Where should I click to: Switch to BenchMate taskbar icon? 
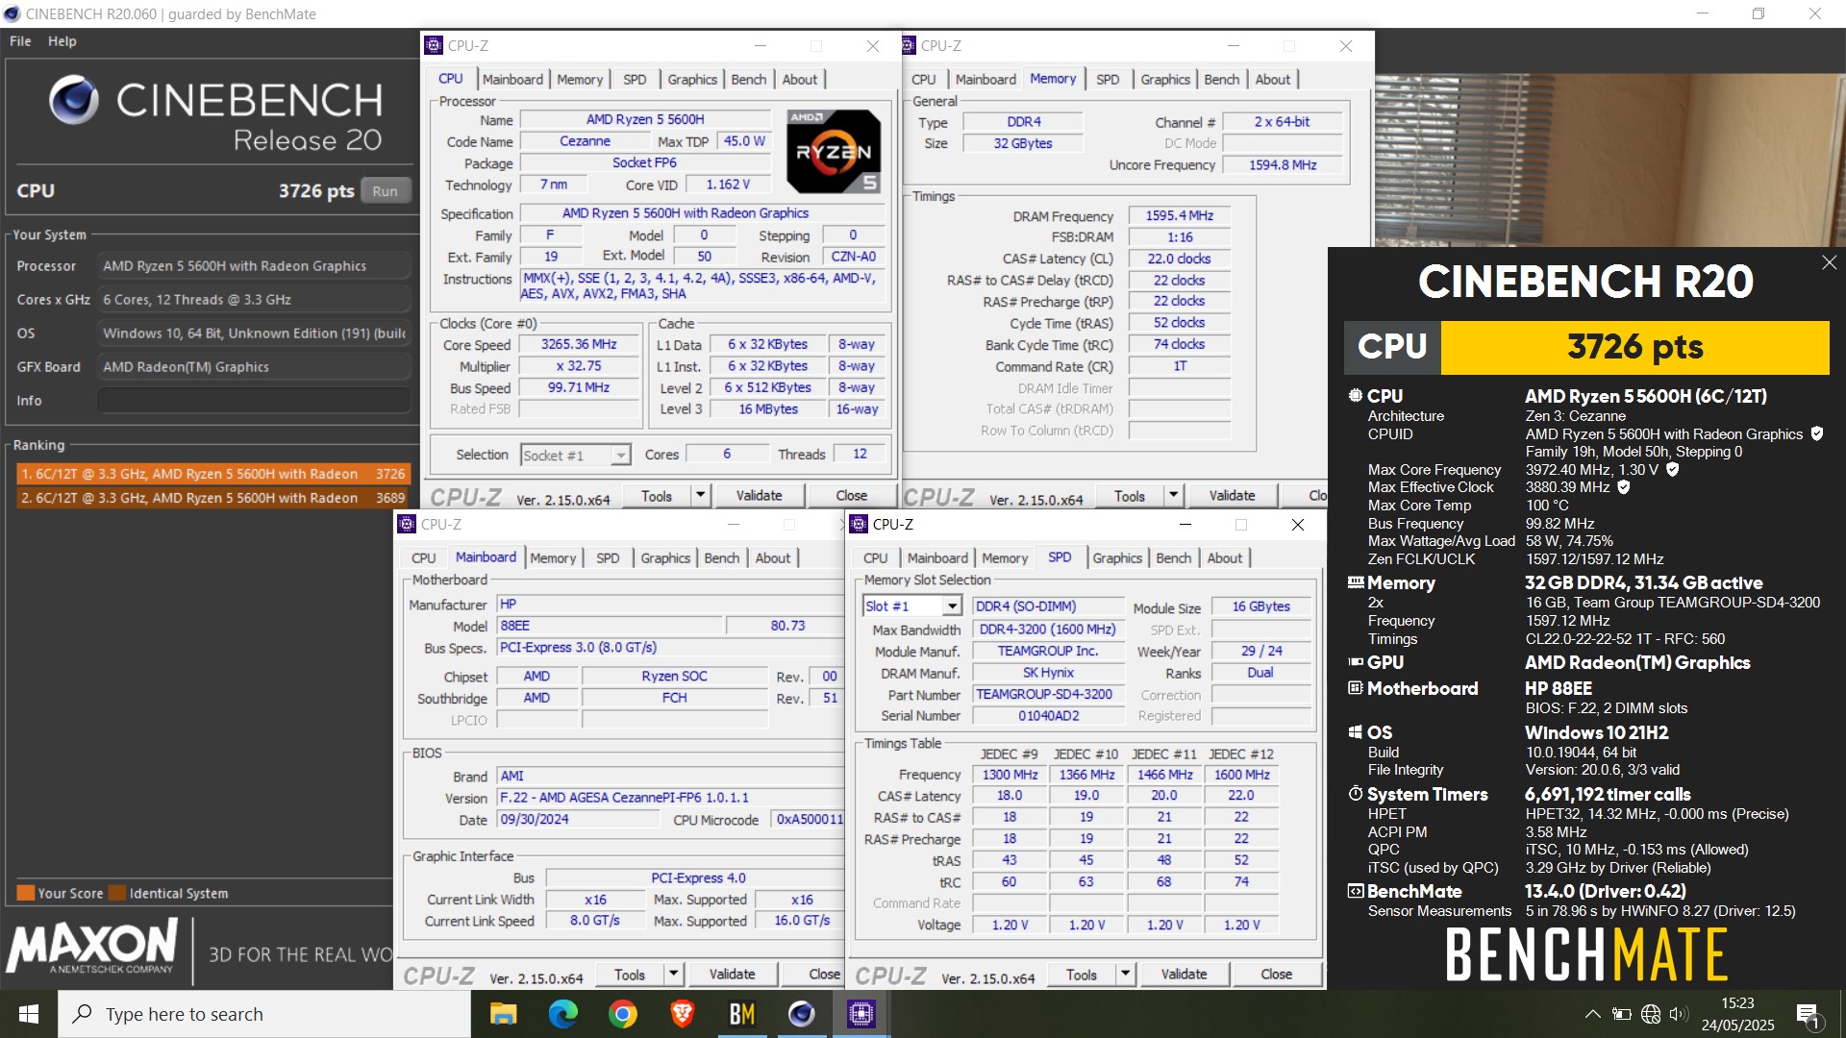click(x=742, y=1014)
